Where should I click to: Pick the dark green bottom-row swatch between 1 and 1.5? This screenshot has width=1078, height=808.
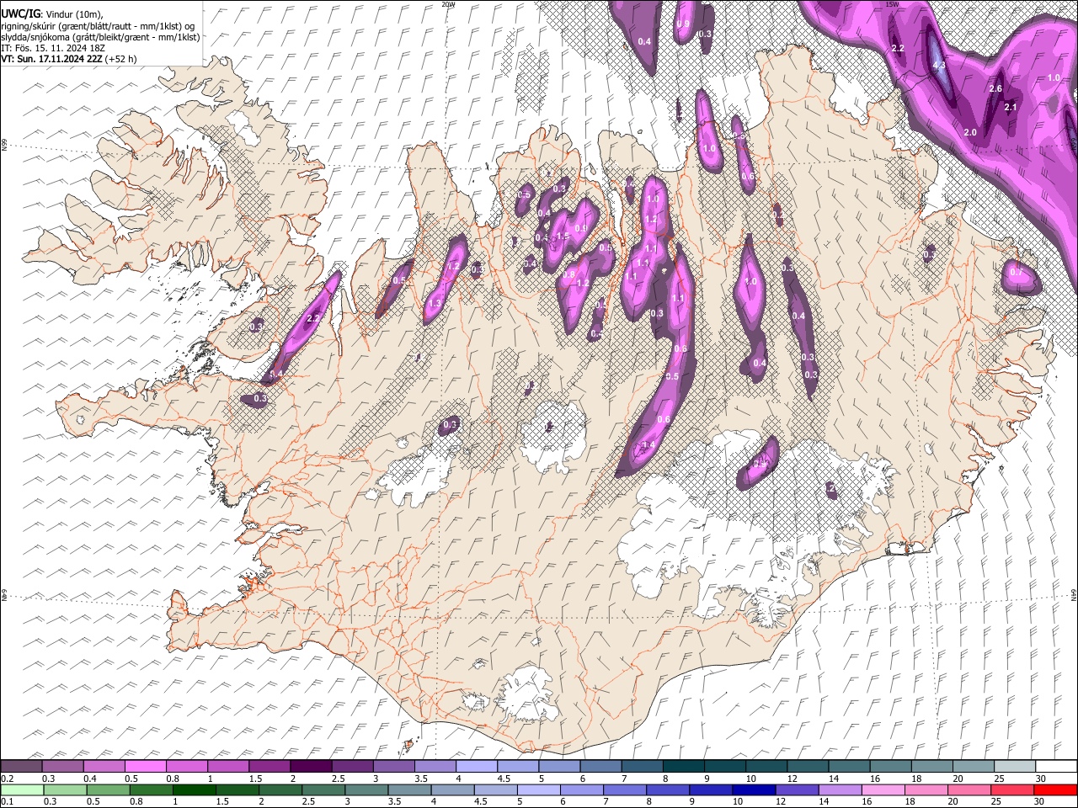[x=194, y=789]
